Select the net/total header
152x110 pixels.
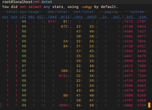(x=84, y=12)
